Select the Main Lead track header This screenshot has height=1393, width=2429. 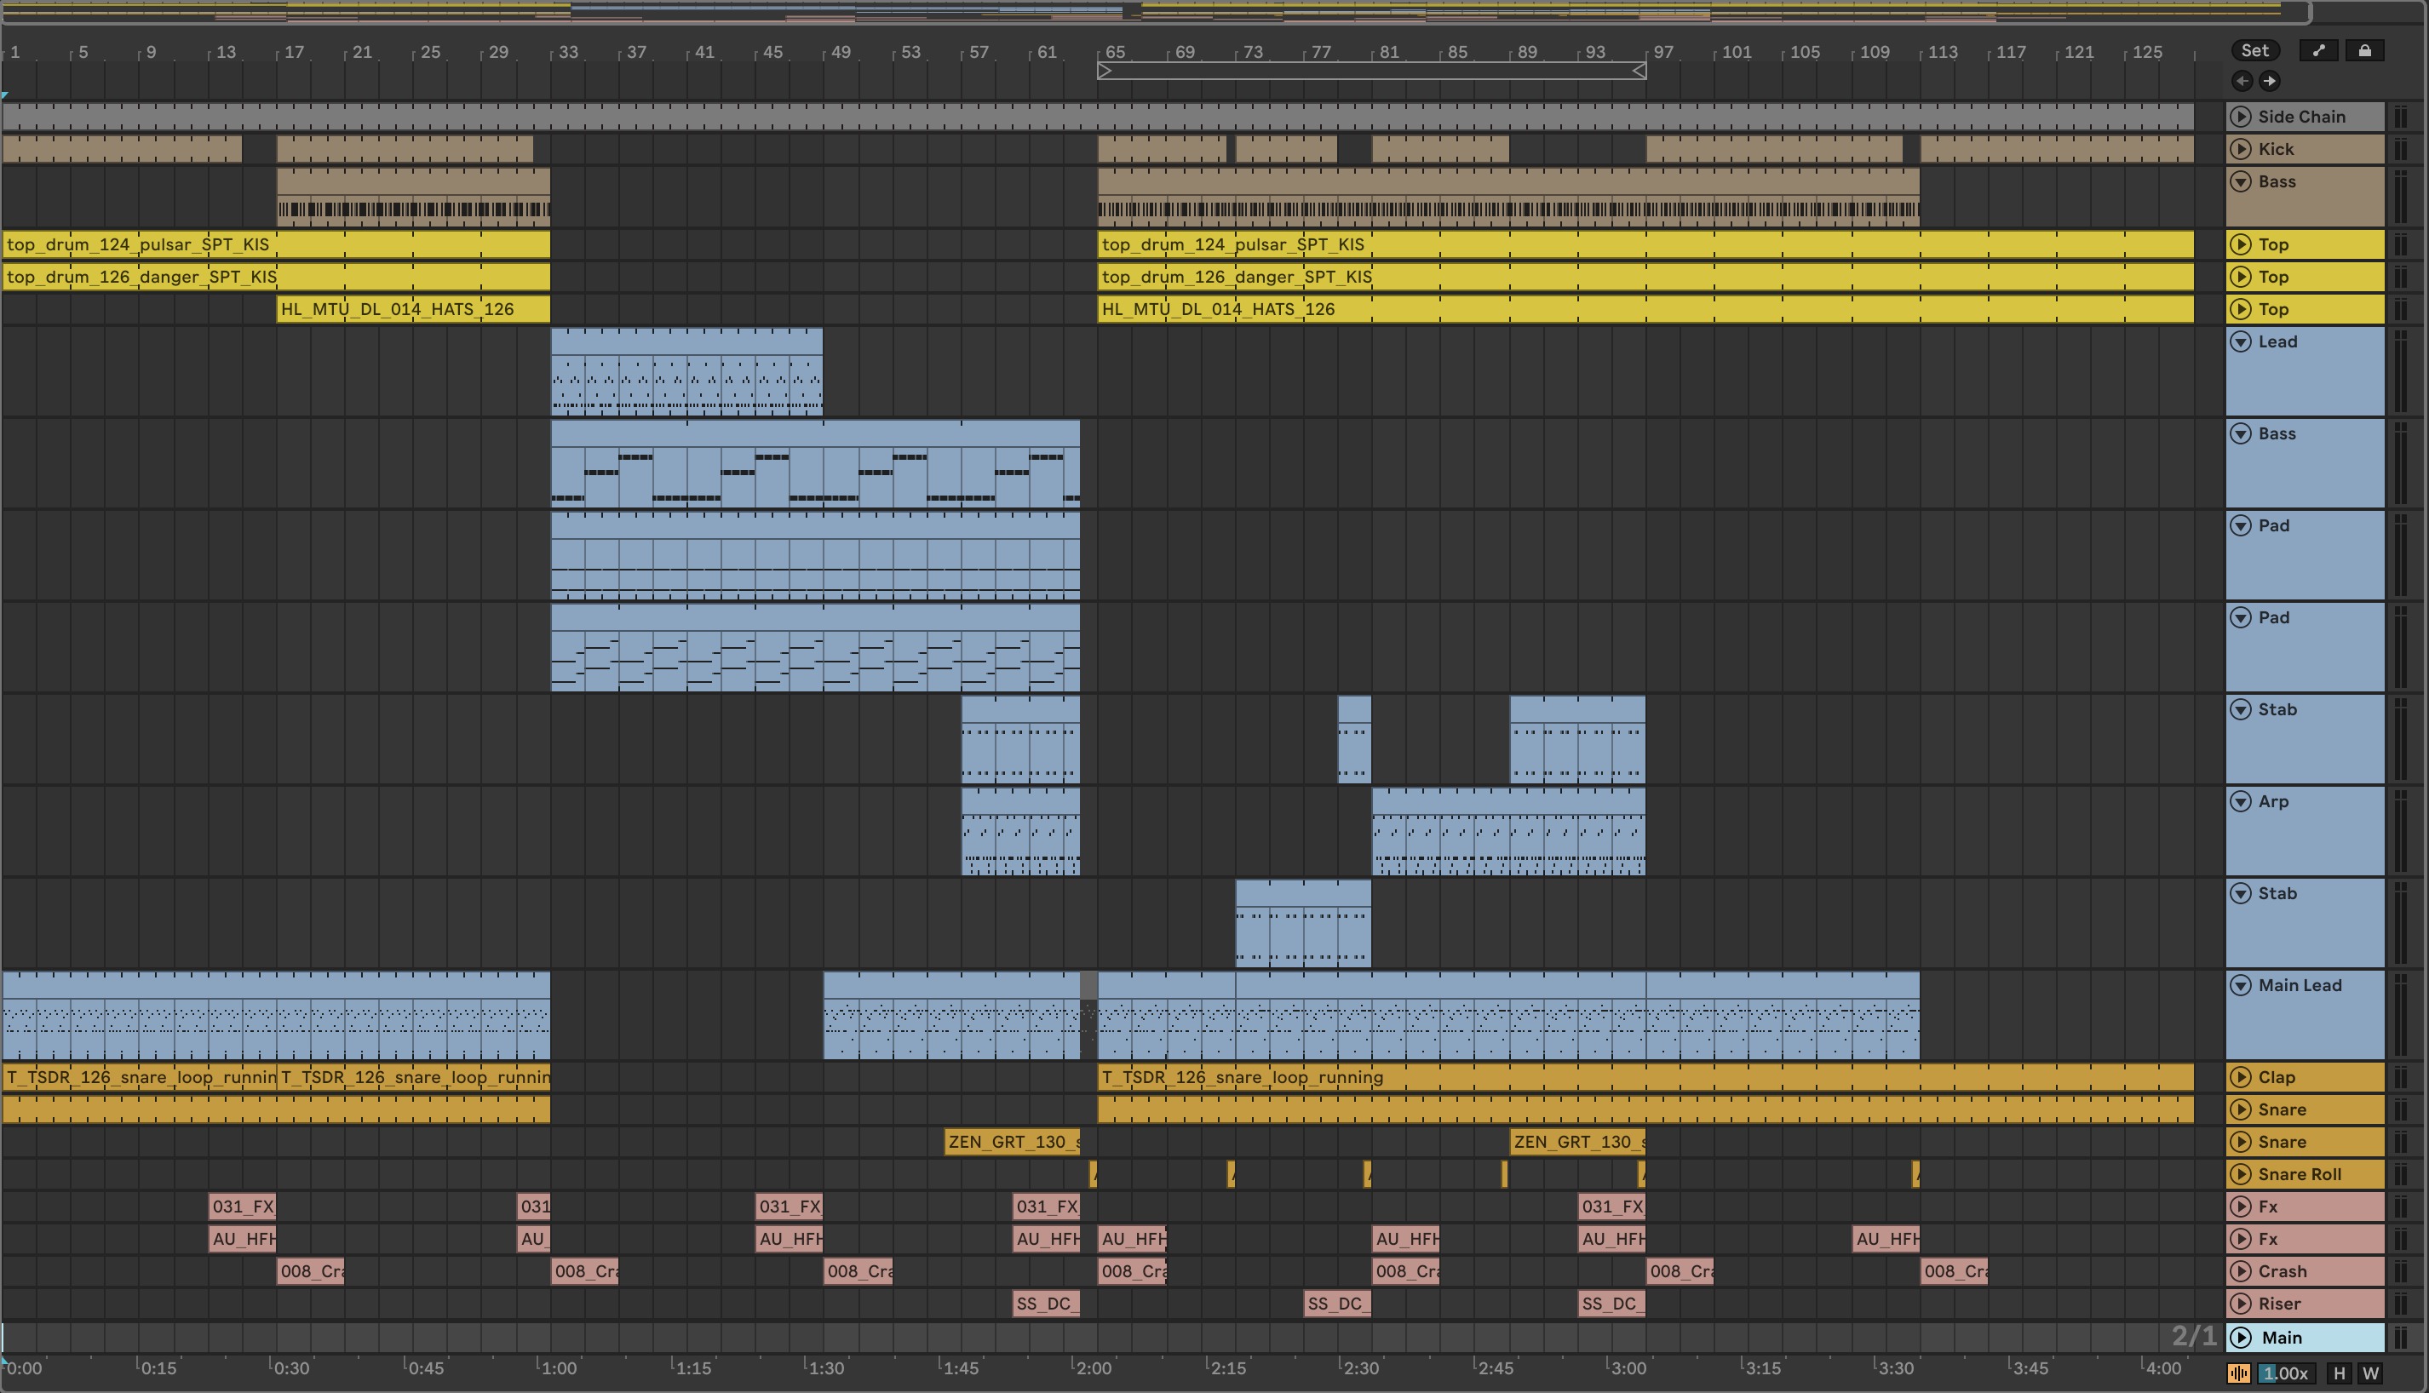pyautogui.click(x=2306, y=1014)
